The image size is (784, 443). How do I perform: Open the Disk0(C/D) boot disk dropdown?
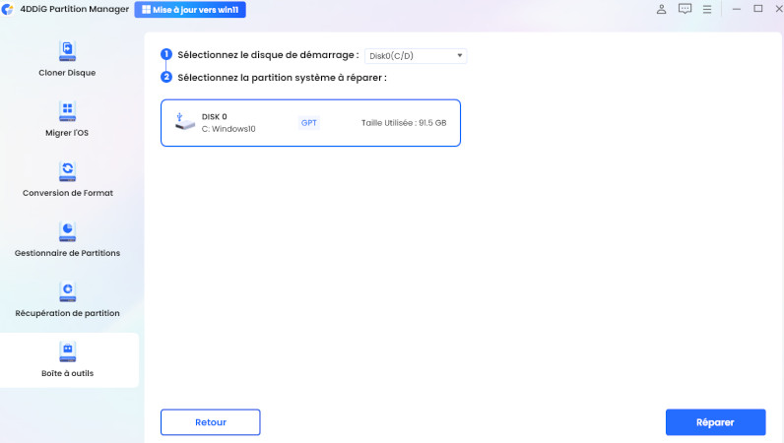tap(416, 55)
